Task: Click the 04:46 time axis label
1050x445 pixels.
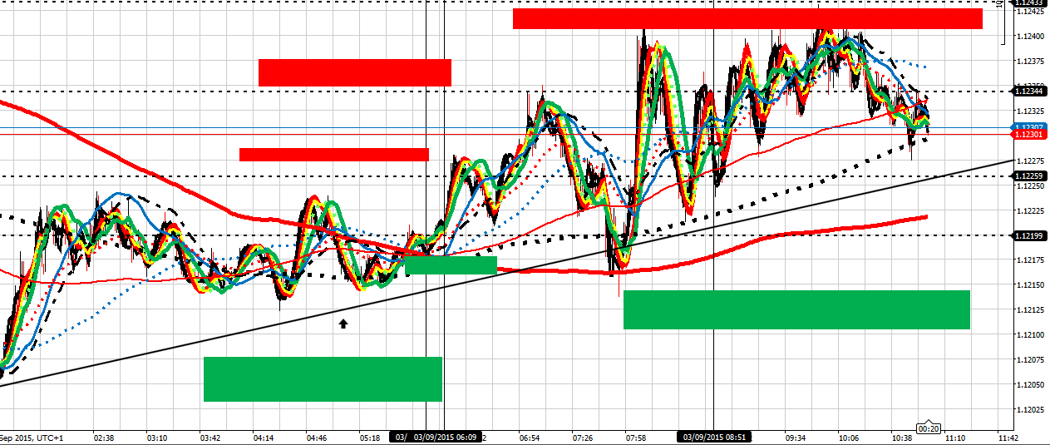Action: click(317, 437)
